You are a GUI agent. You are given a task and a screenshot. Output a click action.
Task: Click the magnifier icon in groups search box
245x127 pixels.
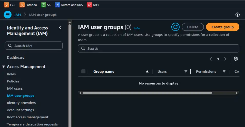click(83, 48)
